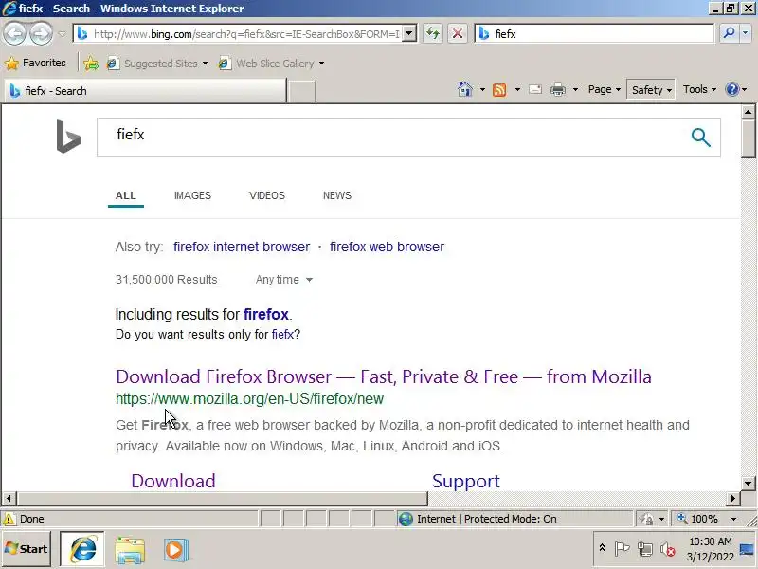
Task: Open recent pages dropdown next to Forward
Action: pos(62,34)
